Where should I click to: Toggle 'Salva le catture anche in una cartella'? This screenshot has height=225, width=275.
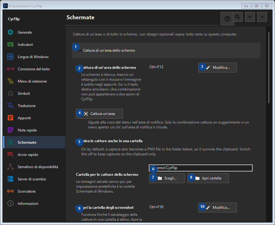click(109, 141)
